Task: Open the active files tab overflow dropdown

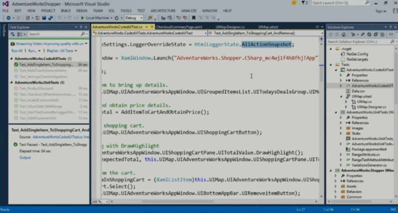Action: [x=322, y=27]
